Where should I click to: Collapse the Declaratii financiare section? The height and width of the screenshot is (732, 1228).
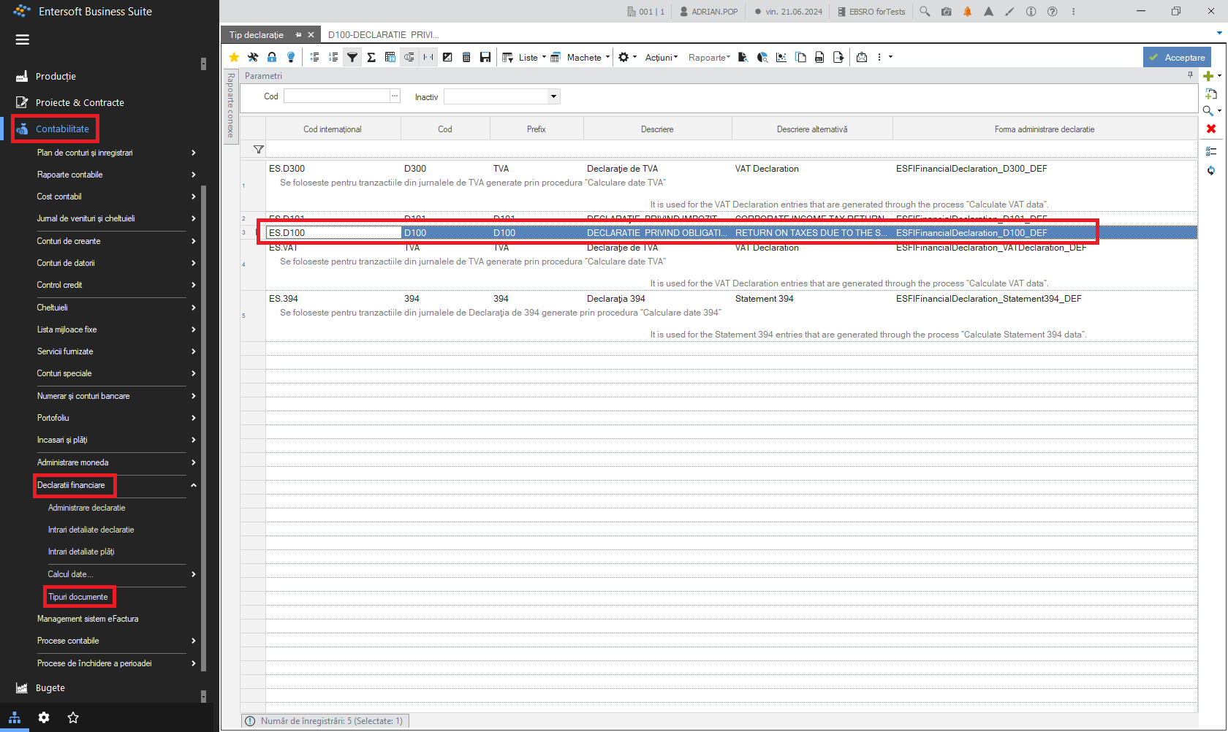point(194,485)
